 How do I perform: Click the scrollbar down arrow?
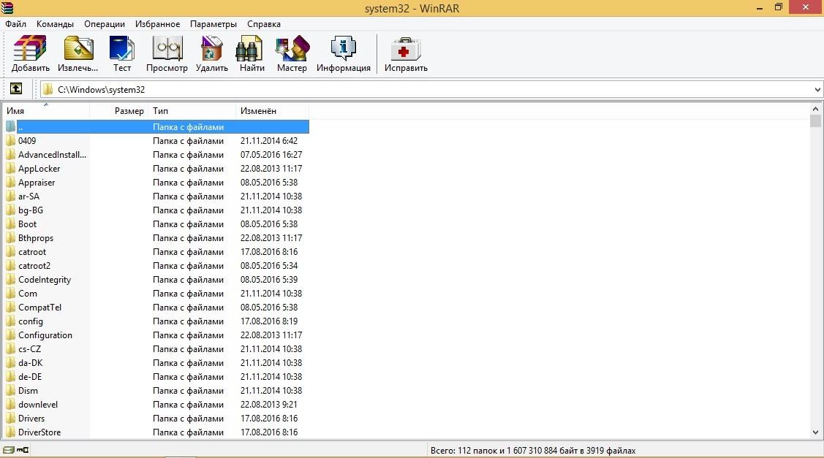click(815, 432)
